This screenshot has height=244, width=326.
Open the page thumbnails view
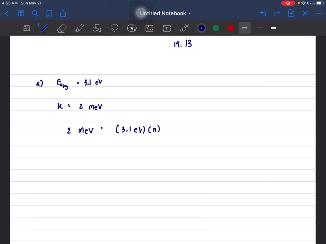point(21,13)
